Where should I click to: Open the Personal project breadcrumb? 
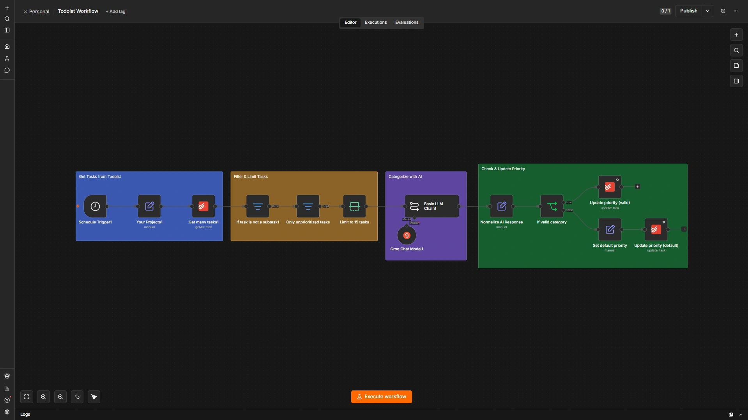tap(36, 11)
